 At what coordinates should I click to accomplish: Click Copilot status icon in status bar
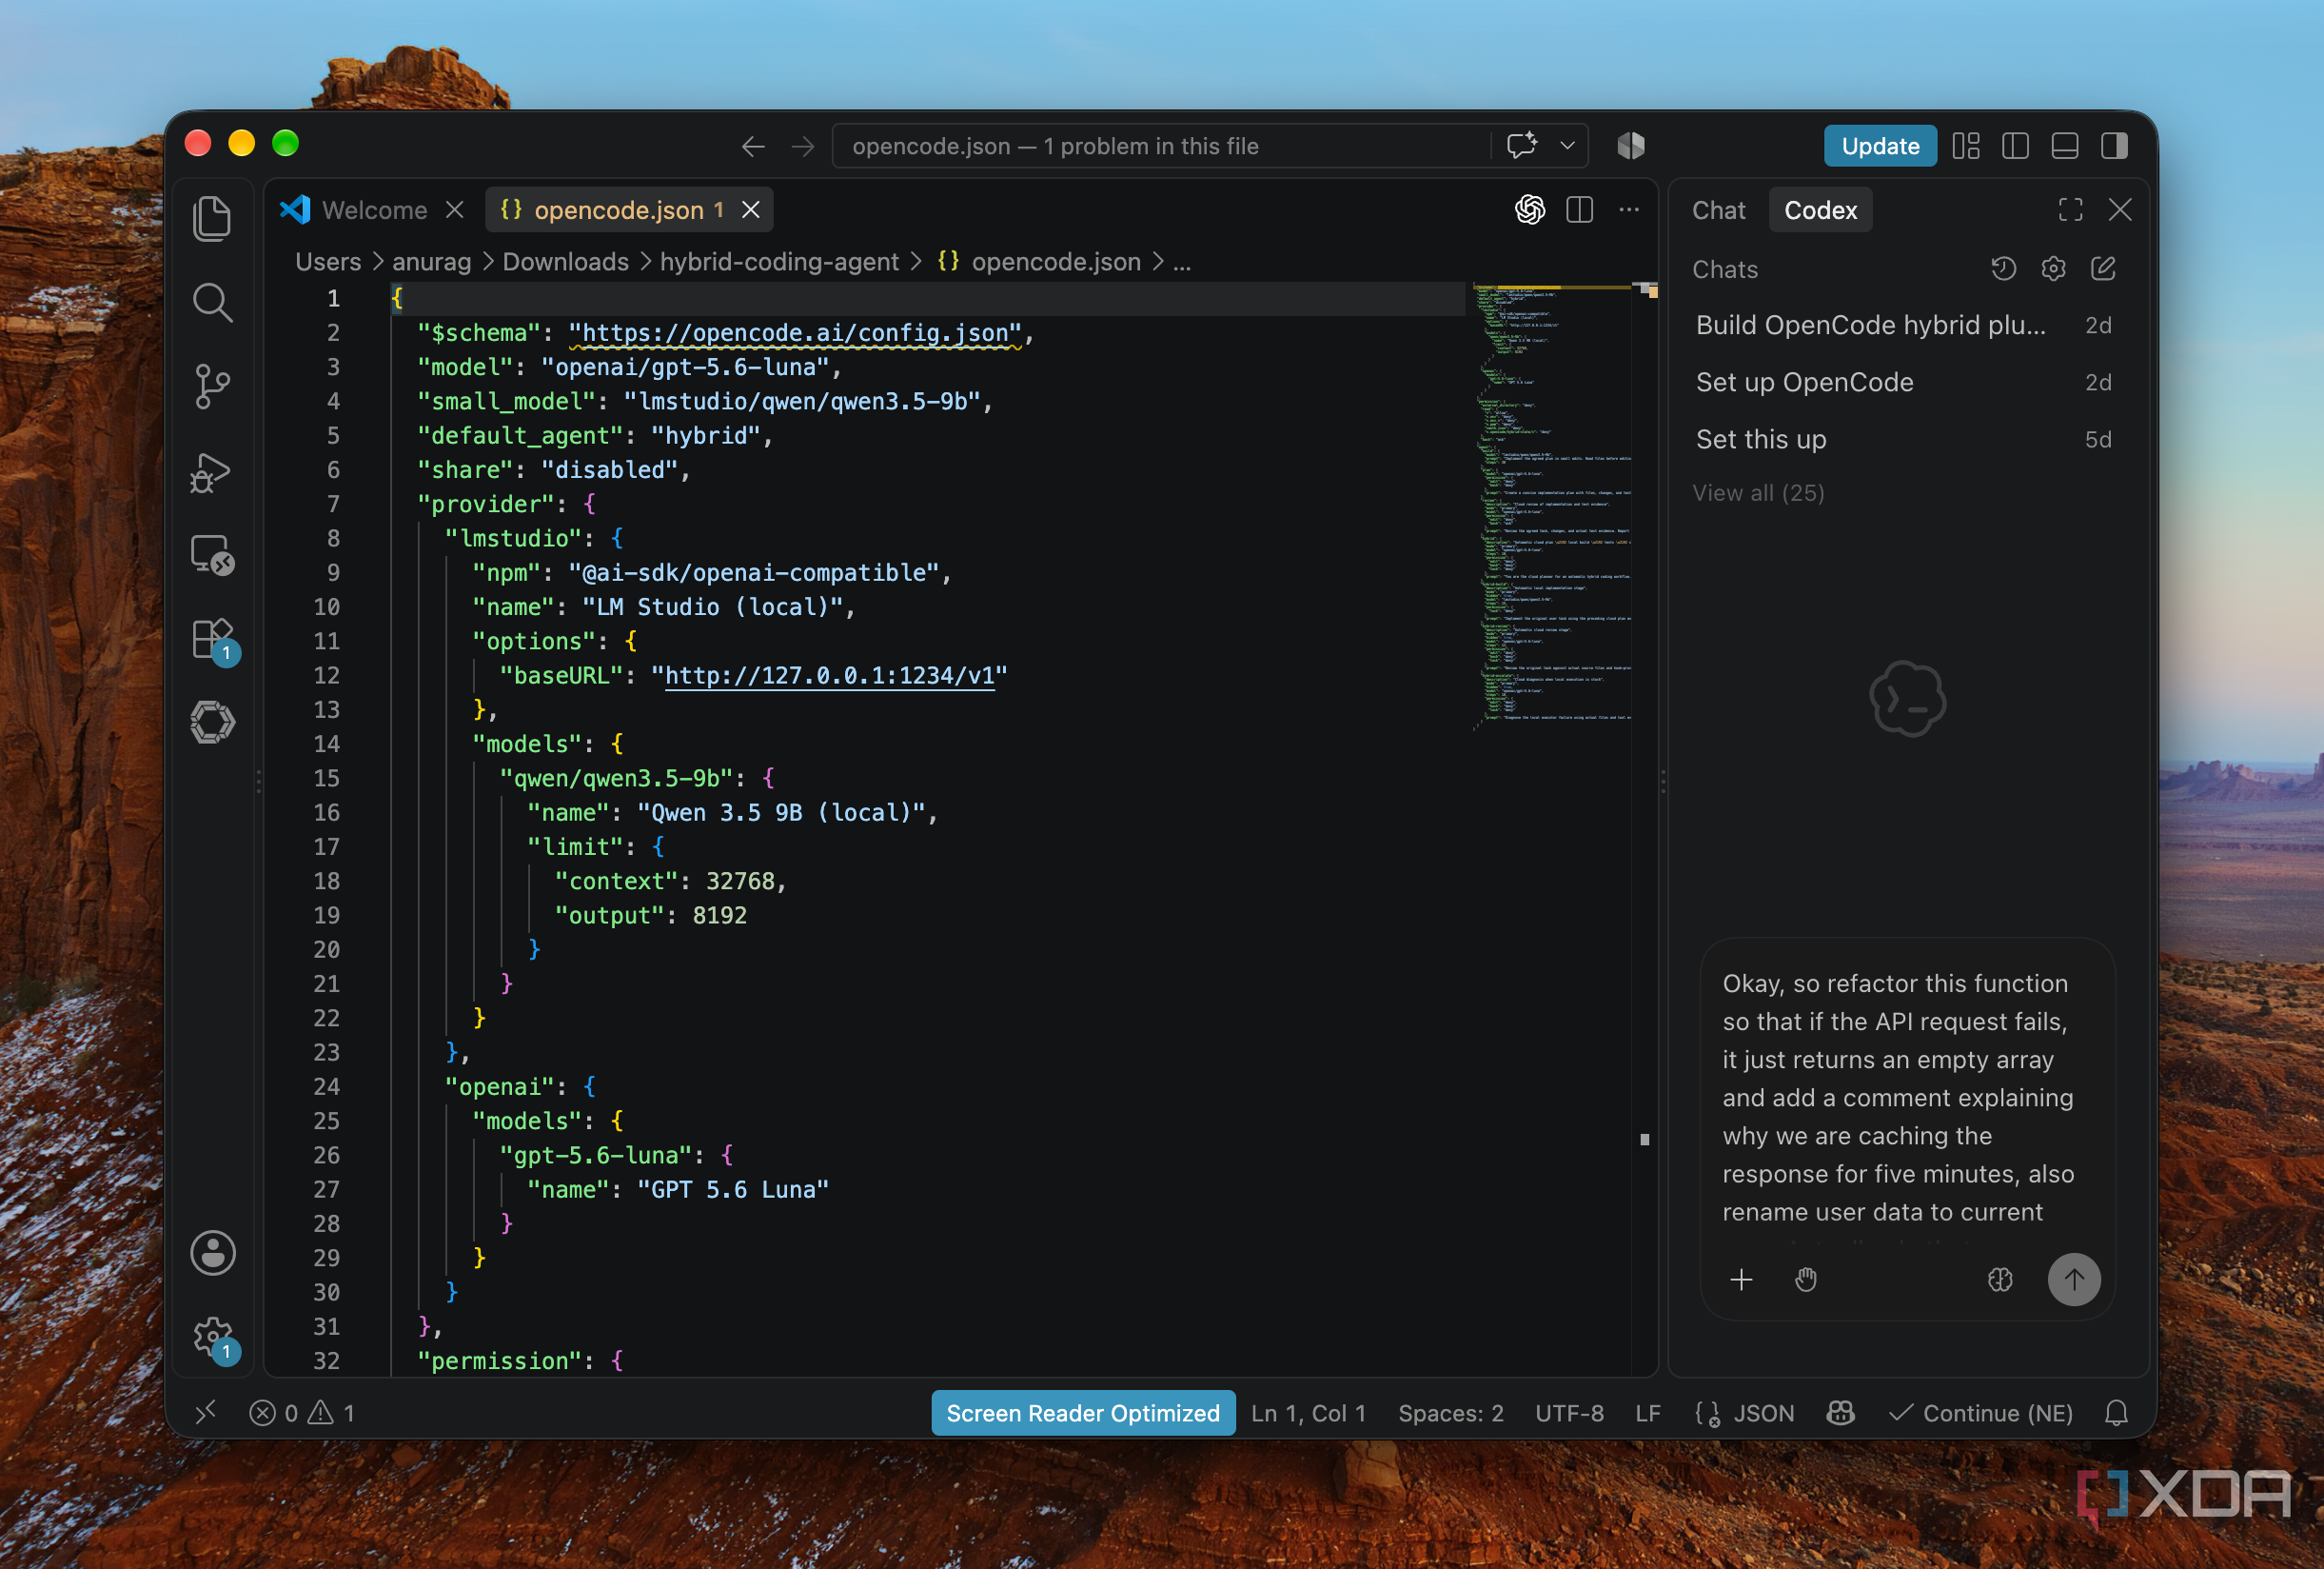[x=1839, y=1412]
